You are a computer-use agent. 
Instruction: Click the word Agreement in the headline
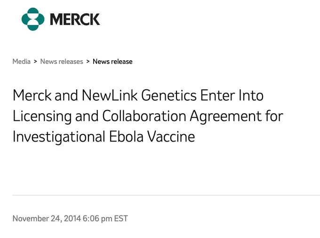[226, 117]
